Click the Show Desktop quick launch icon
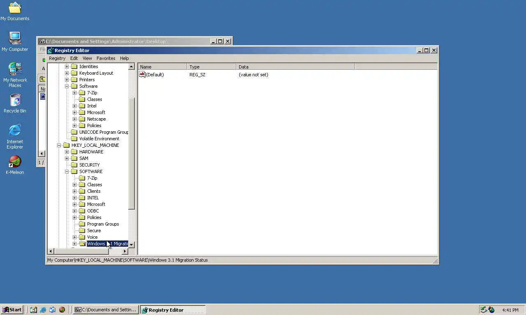The height and width of the screenshot is (315, 526). pyautogui.click(x=34, y=310)
